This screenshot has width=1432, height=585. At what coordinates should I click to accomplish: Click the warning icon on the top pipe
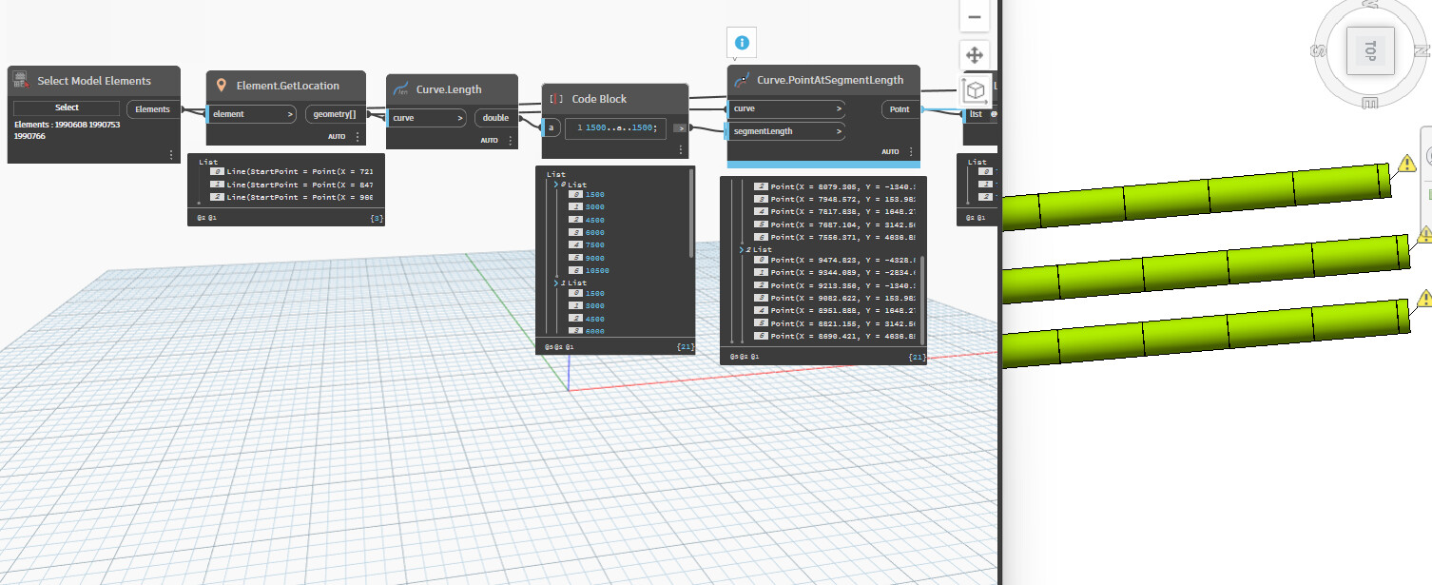(x=1407, y=164)
